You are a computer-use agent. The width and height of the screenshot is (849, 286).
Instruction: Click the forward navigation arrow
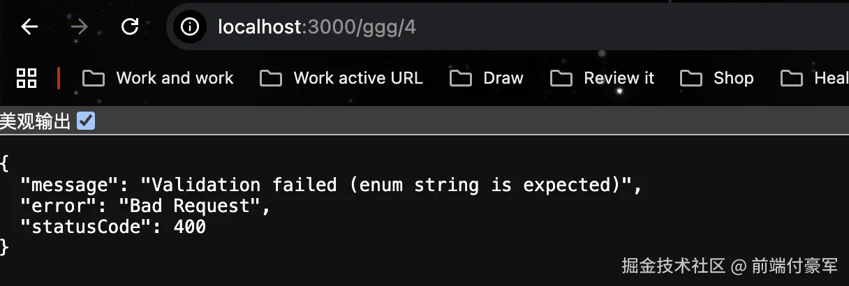80,27
